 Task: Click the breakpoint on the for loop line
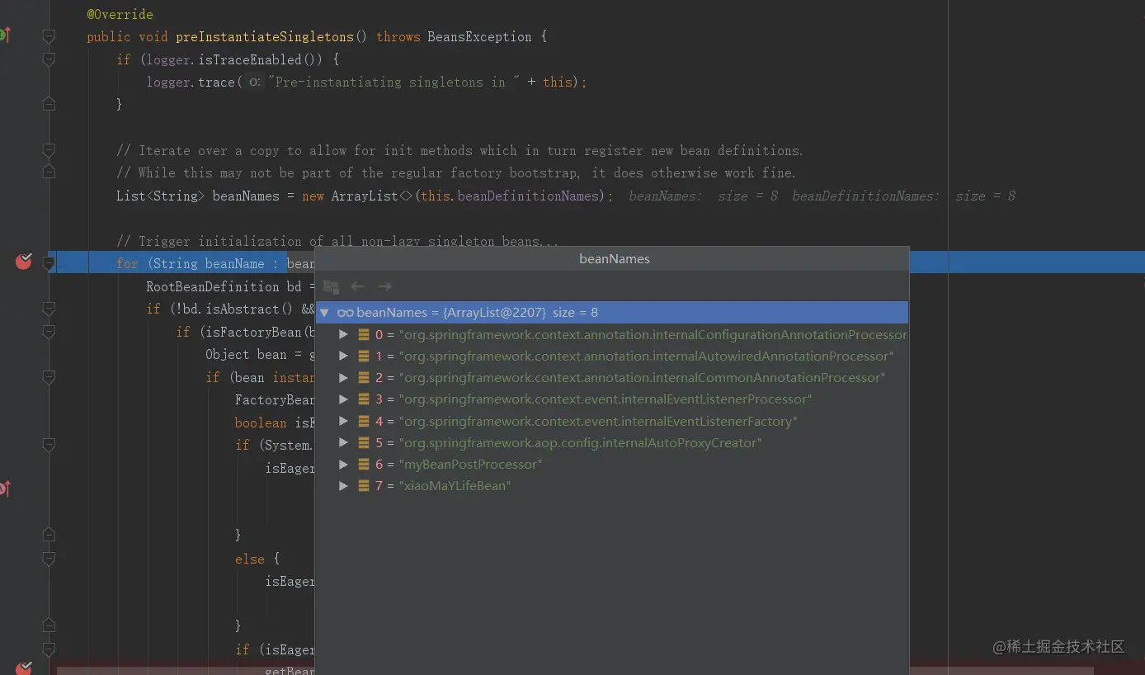24,262
